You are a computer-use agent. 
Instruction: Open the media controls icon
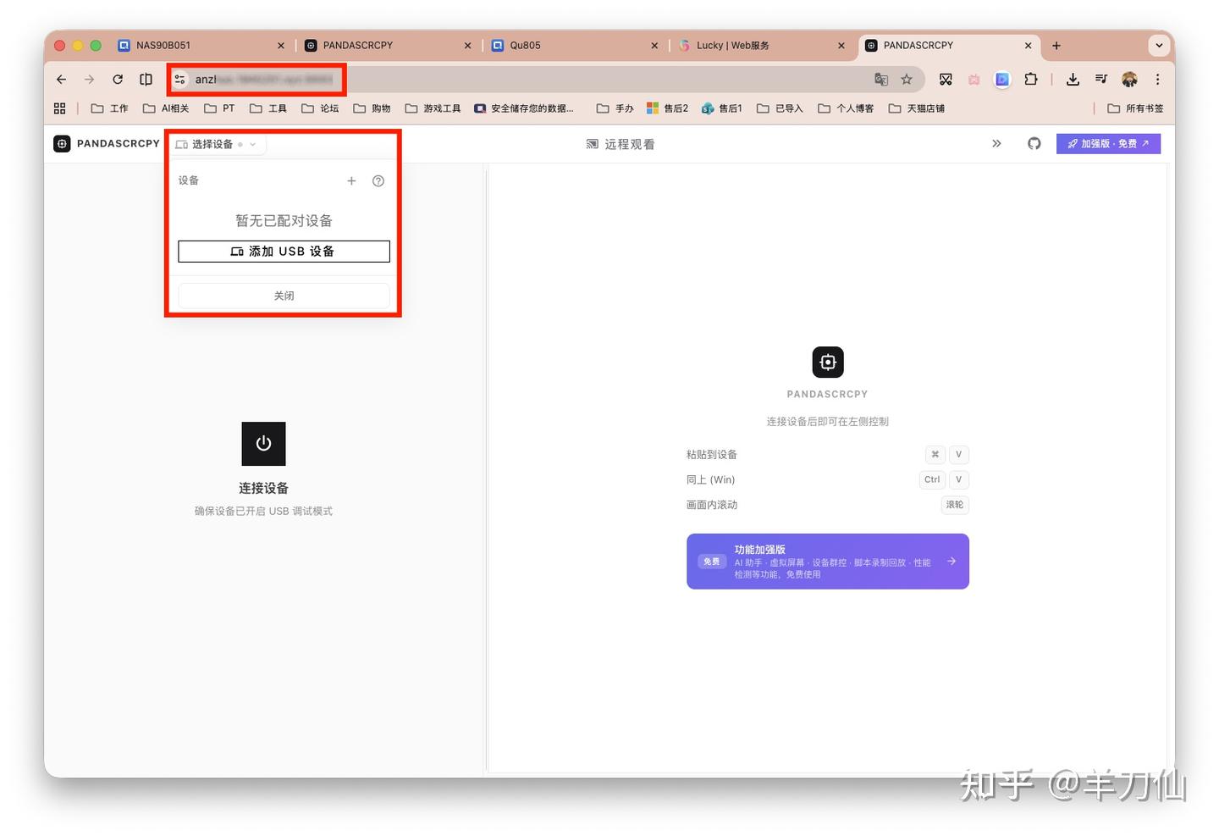1101,80
